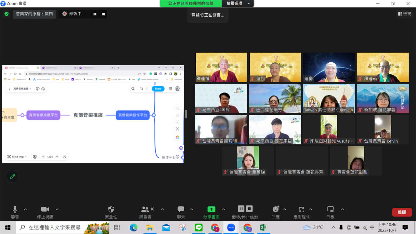416x234 pixels.
Task: Open the View menu at top right
Action: (405, 14)
